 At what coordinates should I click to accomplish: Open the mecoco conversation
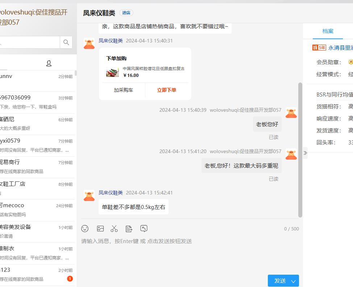point(37,210)
